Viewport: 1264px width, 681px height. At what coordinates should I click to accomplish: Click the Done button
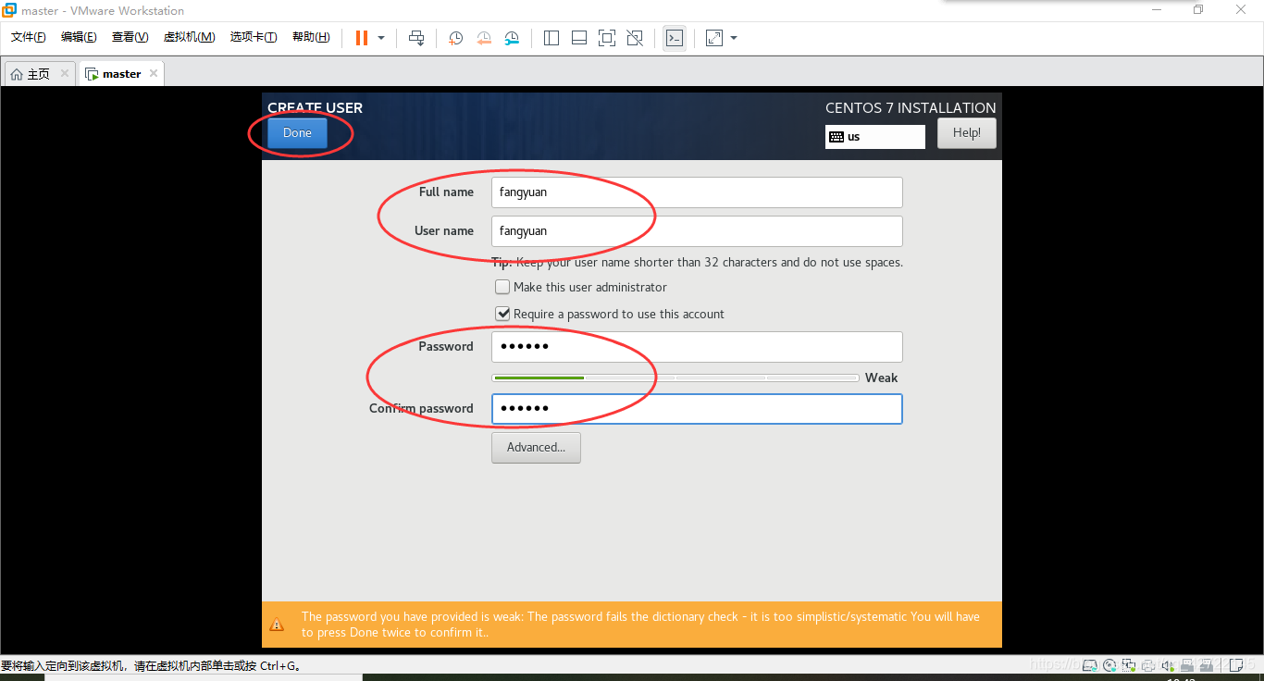[x=297, y=133]
